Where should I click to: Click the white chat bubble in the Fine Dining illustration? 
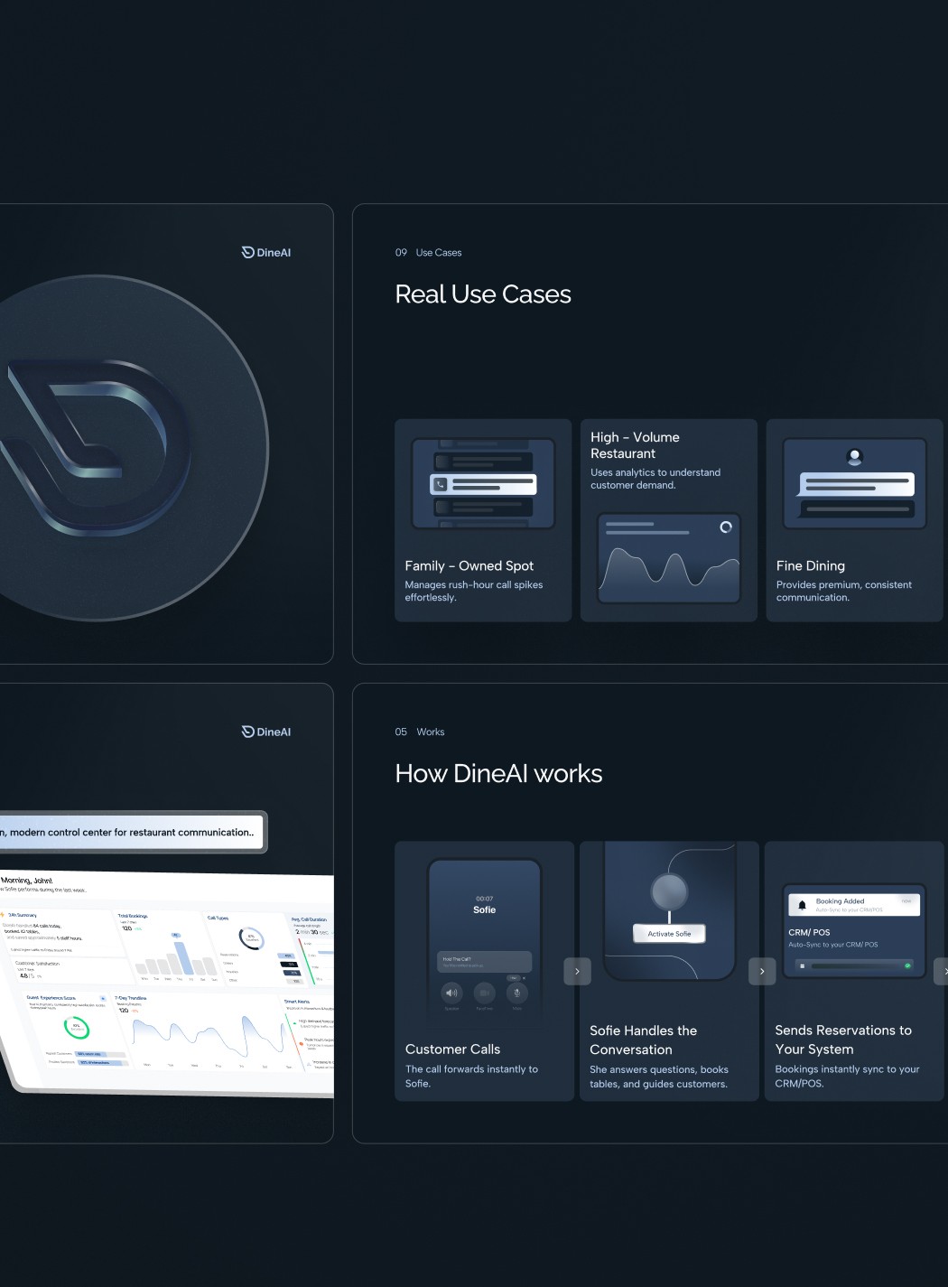point(856,484)
